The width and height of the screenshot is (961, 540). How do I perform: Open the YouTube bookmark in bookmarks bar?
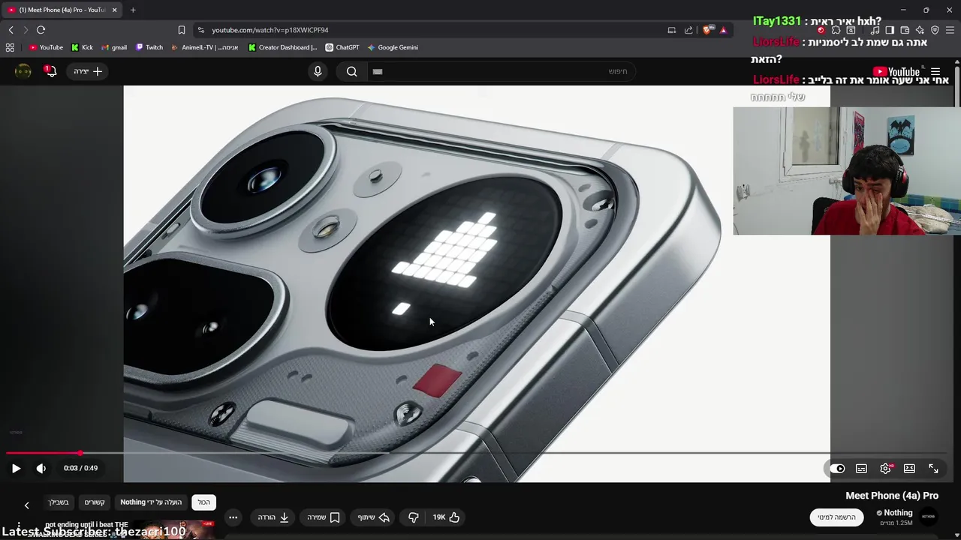click(46, 47)
